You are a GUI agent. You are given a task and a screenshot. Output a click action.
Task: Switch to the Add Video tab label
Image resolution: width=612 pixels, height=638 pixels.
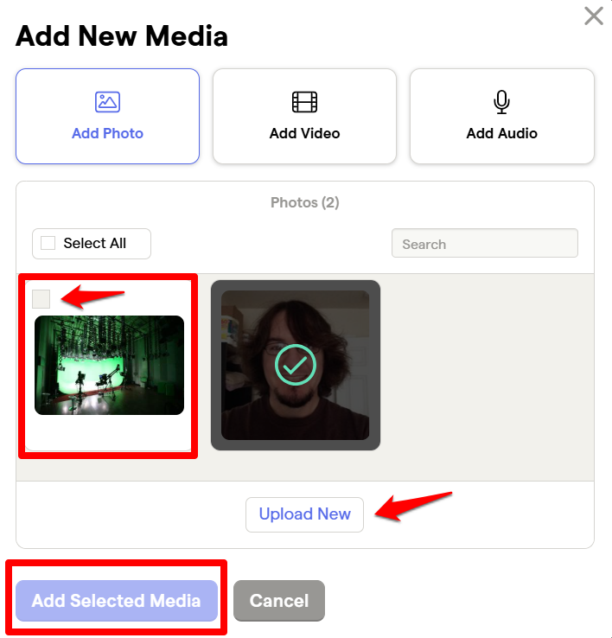coord(304,133)
